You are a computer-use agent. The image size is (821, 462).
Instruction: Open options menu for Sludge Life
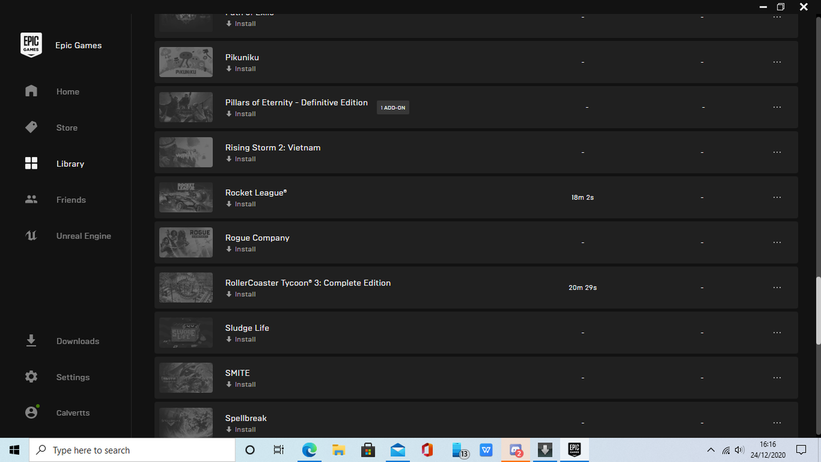pos(777,332)
